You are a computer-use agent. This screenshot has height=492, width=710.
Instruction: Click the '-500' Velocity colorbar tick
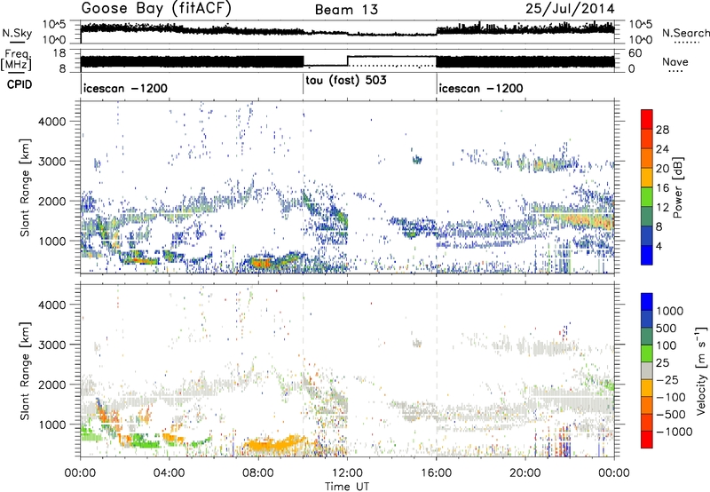tap(671, 414)
